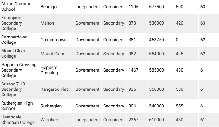
Task: Click the 564000 value cell
Action: 157,54
